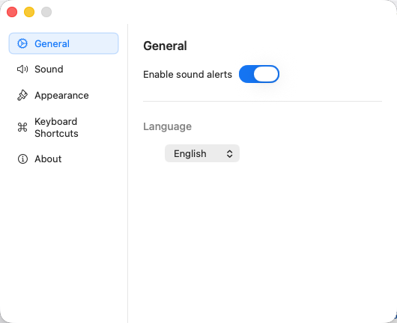Select the General tab label
Image resolution: width=397 pixels, height=323 pixels.
coord(52,43)
